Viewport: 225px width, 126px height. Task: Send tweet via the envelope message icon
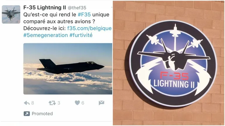coord(101,103)
